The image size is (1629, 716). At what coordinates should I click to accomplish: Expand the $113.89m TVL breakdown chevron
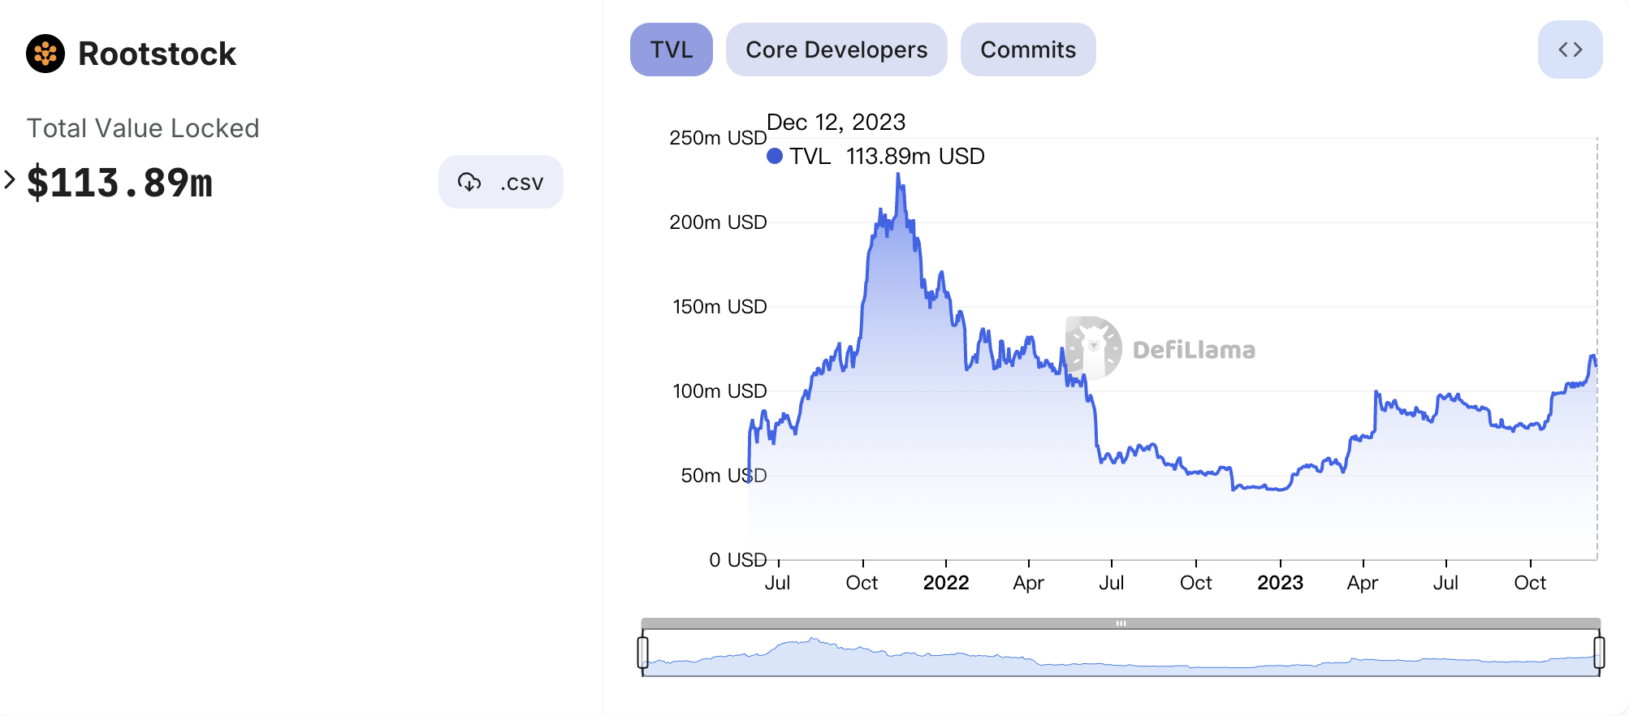click(10, 179)
